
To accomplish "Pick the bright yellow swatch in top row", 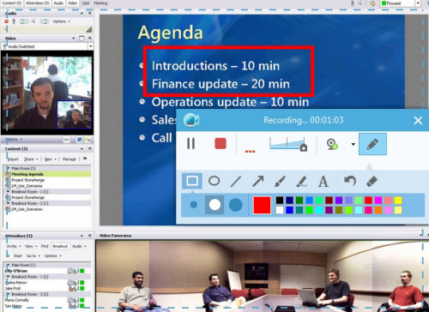I will 398,201.
